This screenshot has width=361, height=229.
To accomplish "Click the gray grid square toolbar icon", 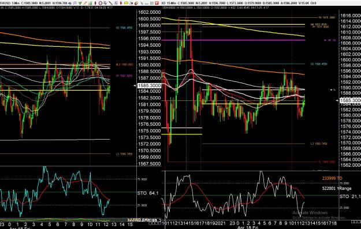I will (152, 3).
